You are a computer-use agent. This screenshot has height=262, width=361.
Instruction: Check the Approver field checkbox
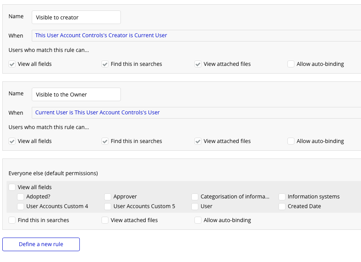[x=108, y=197]
